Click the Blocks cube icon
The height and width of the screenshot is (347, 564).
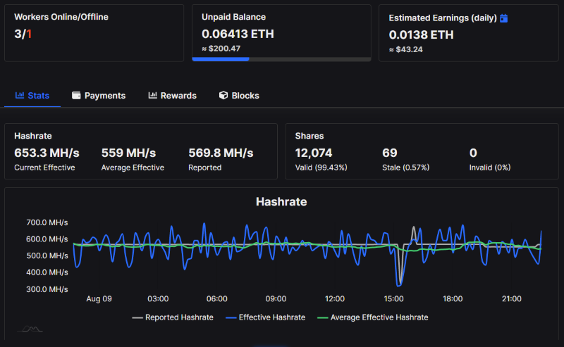223,95
